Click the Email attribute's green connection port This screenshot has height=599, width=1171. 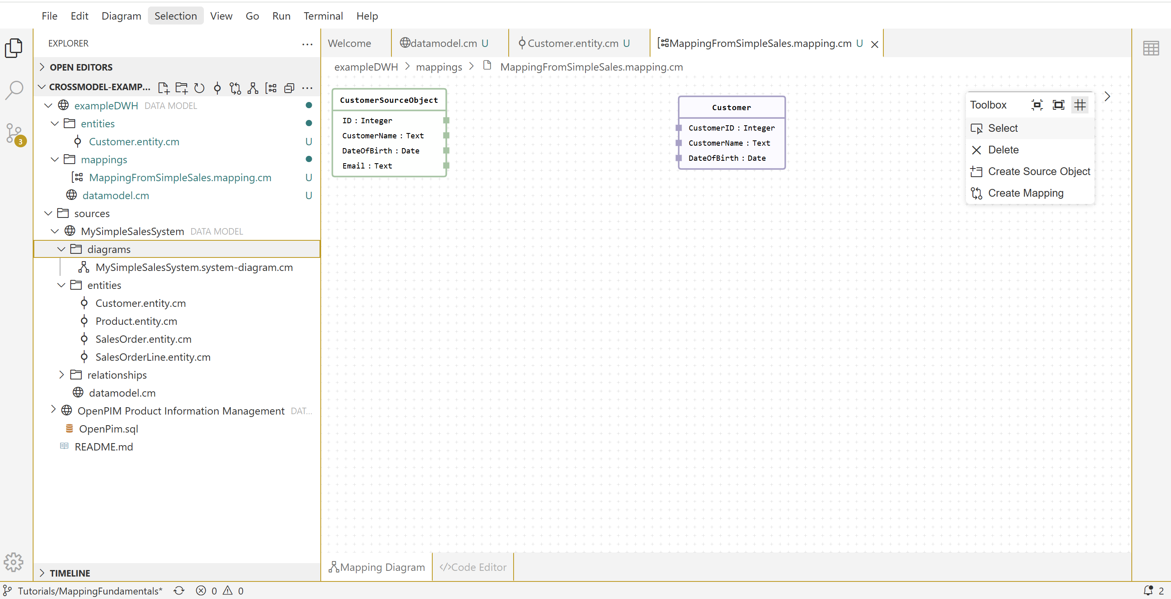pos(446,166)
